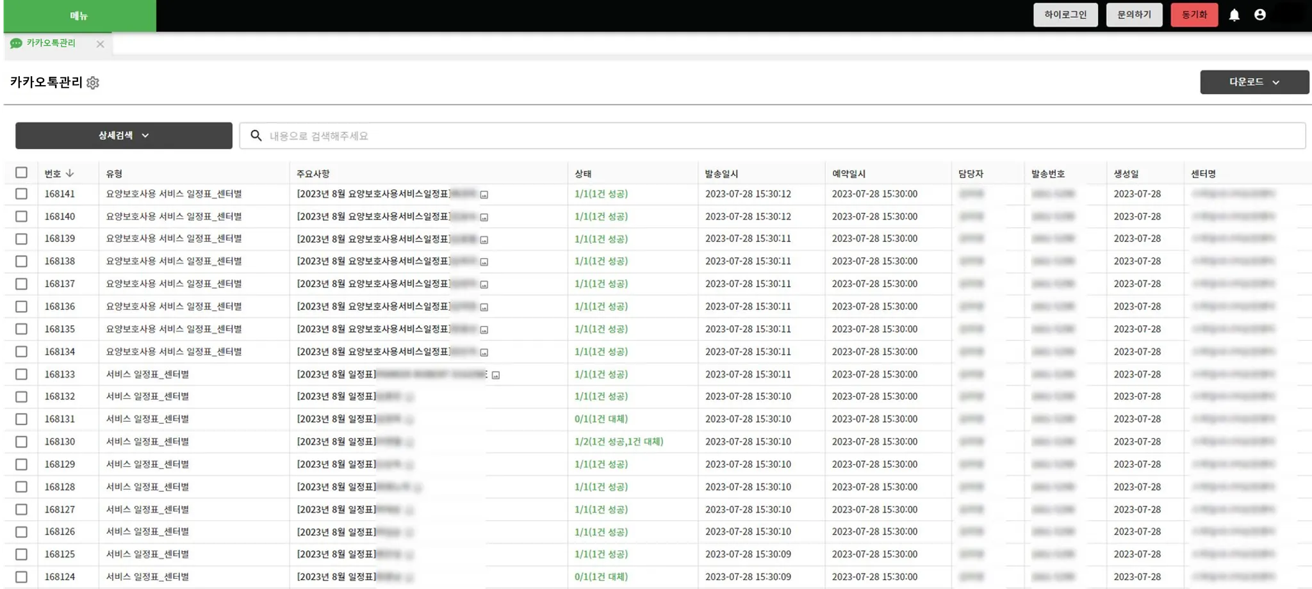Viewport: 1312px width, 589px height.
Task: Close the 카카오톡관리 tab
Action: click(x=100, y=44)
